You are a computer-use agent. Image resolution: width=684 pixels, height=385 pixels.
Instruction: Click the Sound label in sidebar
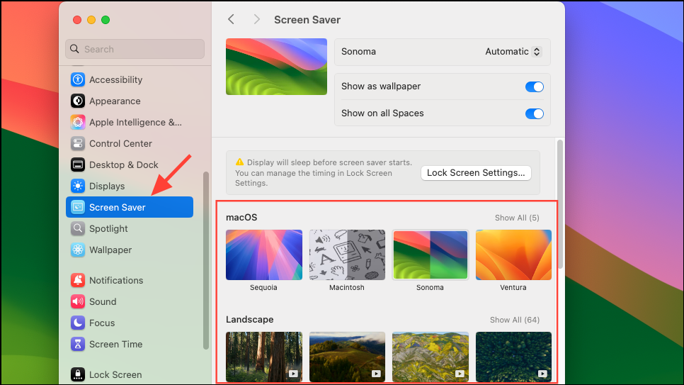[x=103, y=301]
